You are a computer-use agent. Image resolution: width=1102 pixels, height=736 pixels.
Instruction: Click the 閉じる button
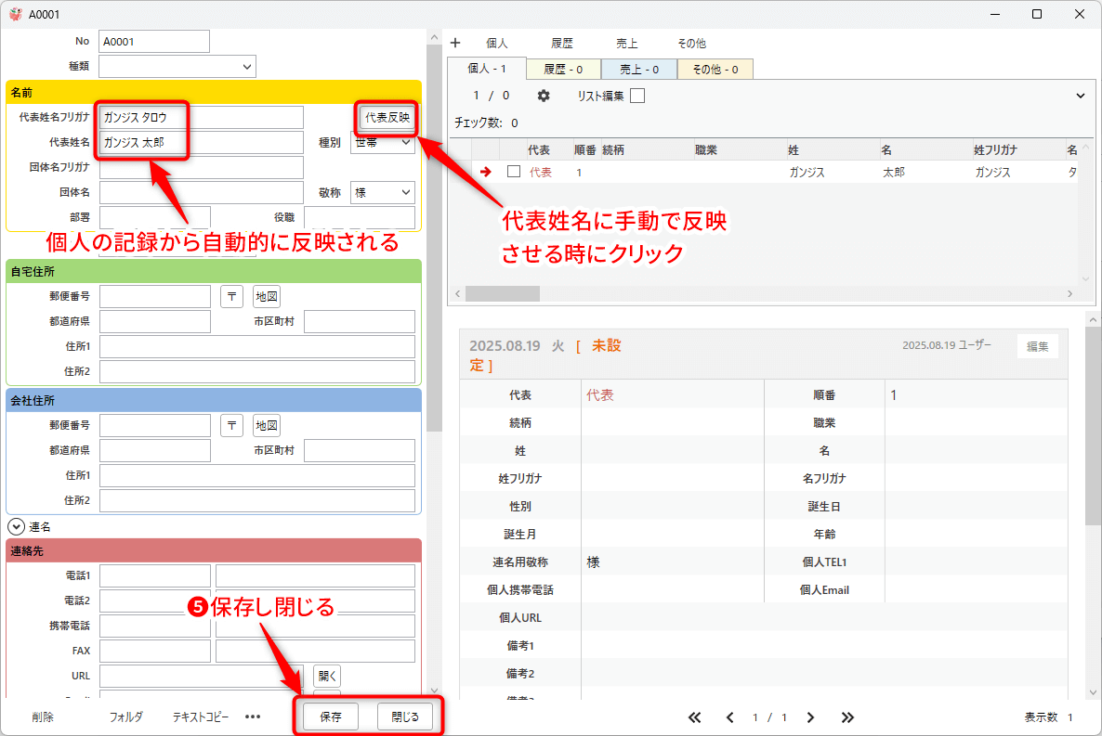click(x=405, y=717)
